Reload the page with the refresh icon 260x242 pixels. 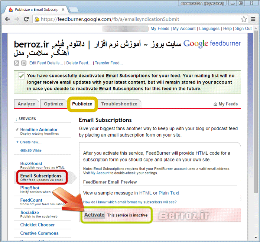(x=26, y=19)
